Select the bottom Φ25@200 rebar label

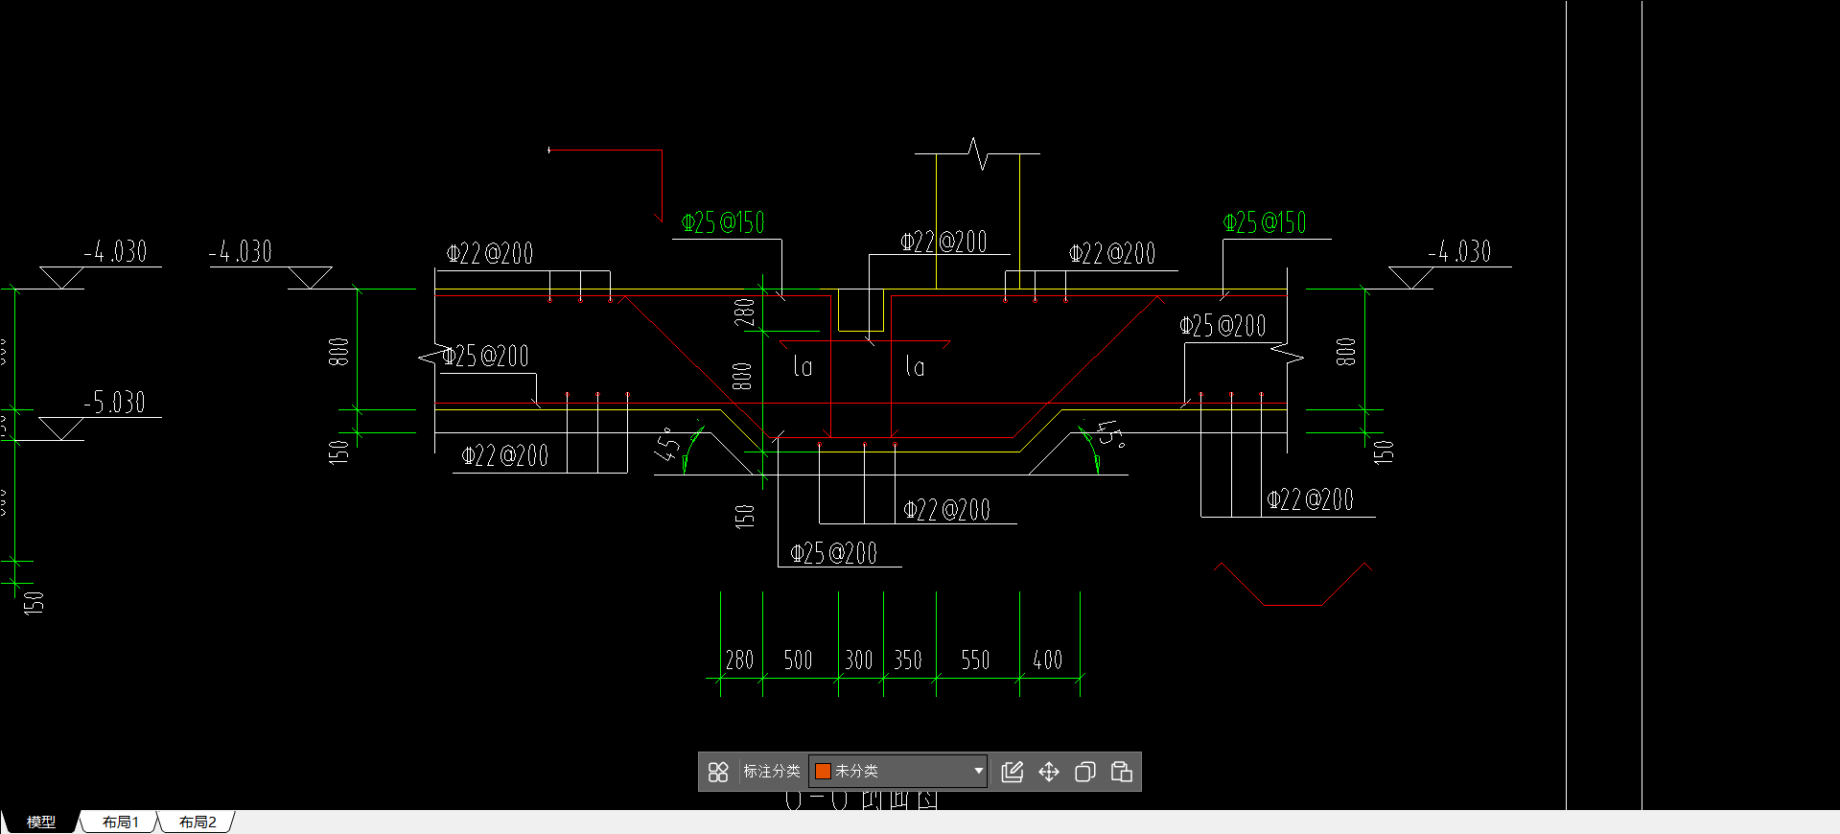(x=833, y=553)
